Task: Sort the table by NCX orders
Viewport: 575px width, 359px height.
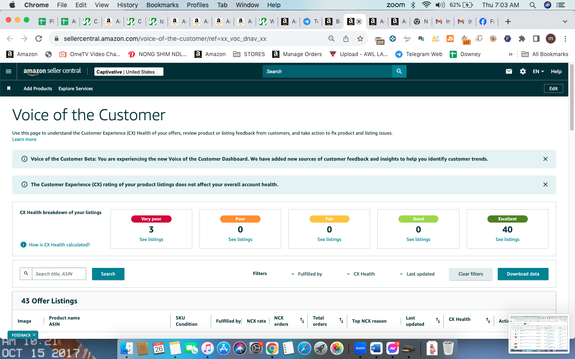Action: (x=302, y=321)
